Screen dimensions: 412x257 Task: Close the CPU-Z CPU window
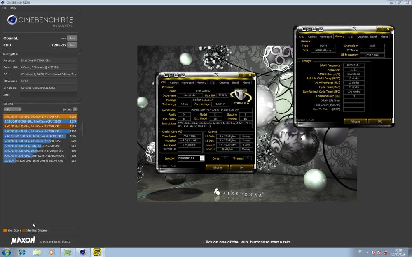point(250,75)
